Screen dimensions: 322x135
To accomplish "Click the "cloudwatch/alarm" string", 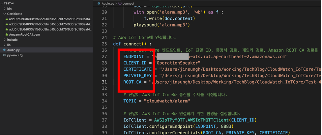I will point(166,101).
